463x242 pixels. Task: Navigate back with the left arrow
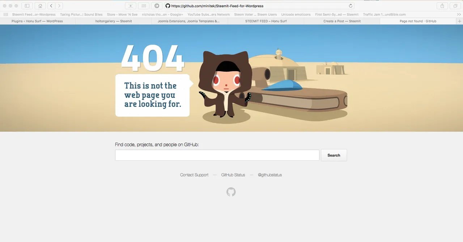(x=51, y=6)
